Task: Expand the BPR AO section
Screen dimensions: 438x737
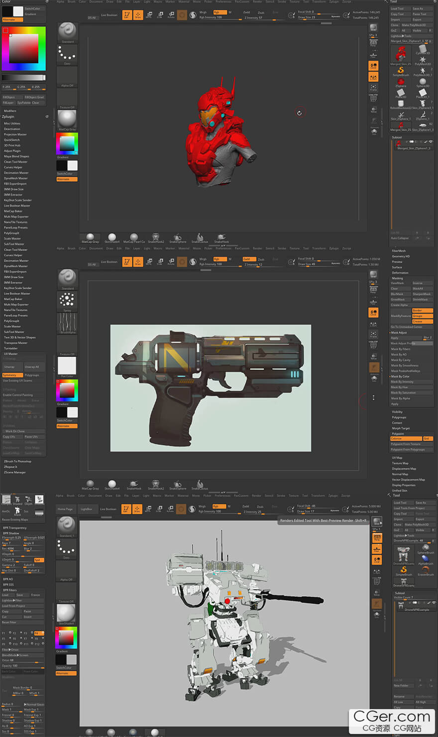Action: (x=8, y=579)
